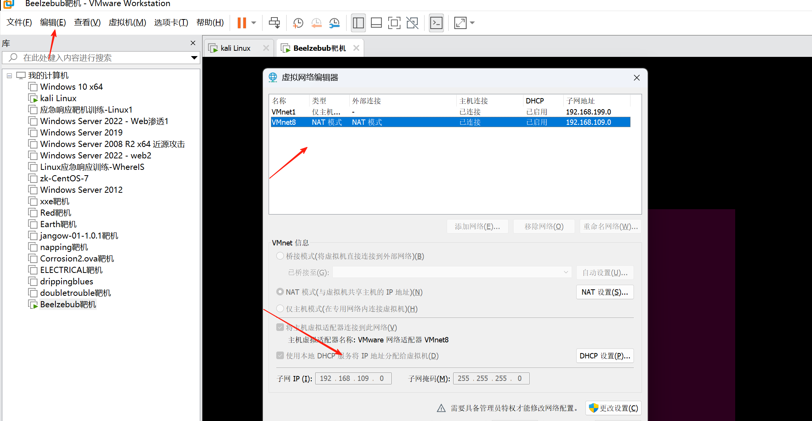The height and width of the screenshot is (421, 812).
Task: Toggle the local DHCP service checkbox
Action: [x=280, y=356]
